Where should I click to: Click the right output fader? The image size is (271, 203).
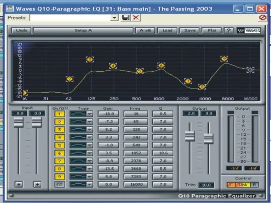pyautogui.click(x=208, y=138)
